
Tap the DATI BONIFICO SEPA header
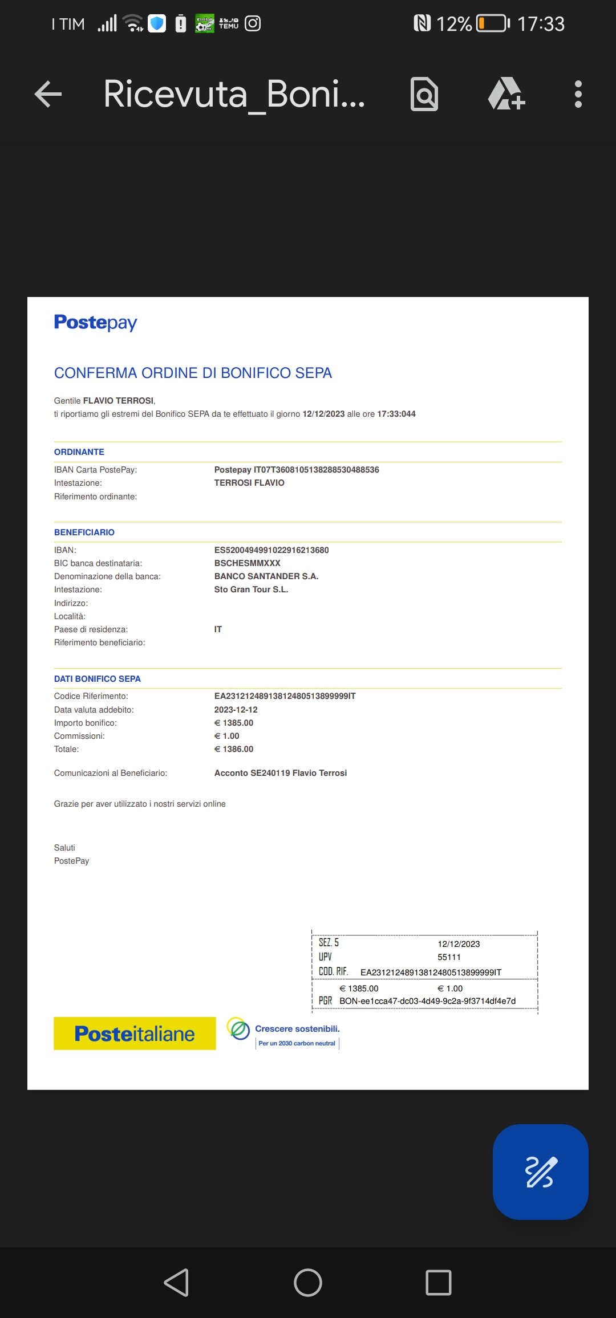tap(98, 679)
